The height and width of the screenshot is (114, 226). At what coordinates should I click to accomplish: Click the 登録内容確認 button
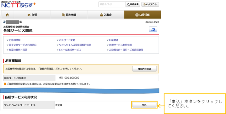coord(144,69)
